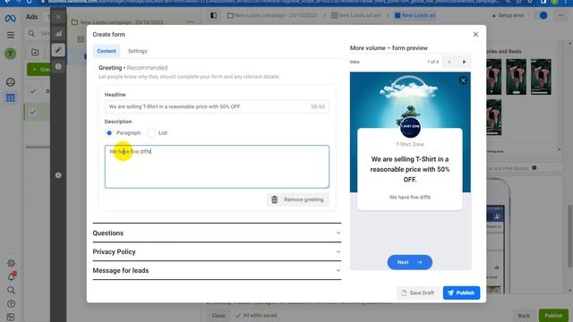Viewport: 573px width, 322px height.
Task: Expand the Questions section
Action: [217, 233]
